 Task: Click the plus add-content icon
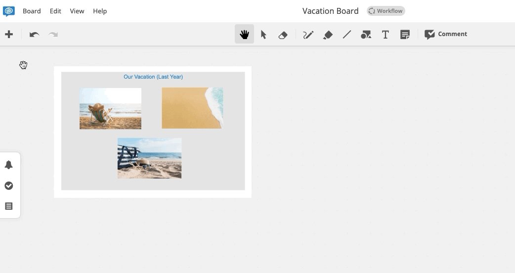[9, 34]
